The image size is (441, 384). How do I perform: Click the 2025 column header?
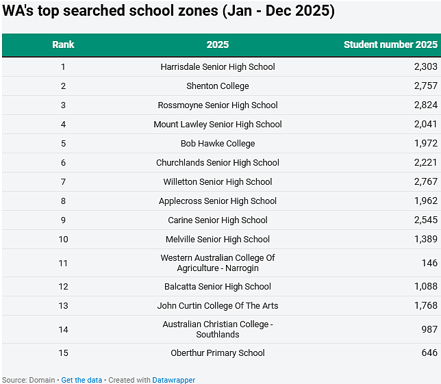pyautogui.click(x=218, y=44)
